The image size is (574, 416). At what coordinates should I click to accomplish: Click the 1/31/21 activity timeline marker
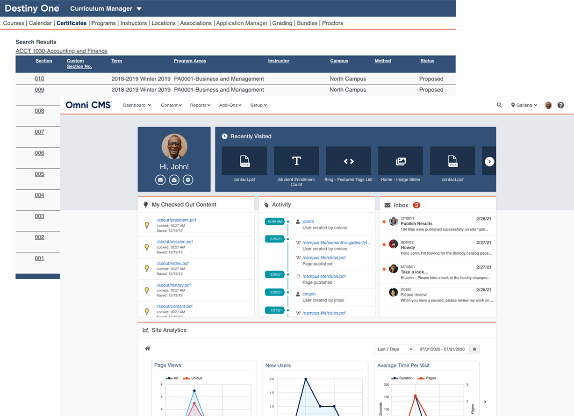tap(274, 310)
